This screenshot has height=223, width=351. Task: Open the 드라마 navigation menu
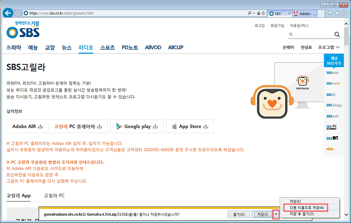point(14,47)
